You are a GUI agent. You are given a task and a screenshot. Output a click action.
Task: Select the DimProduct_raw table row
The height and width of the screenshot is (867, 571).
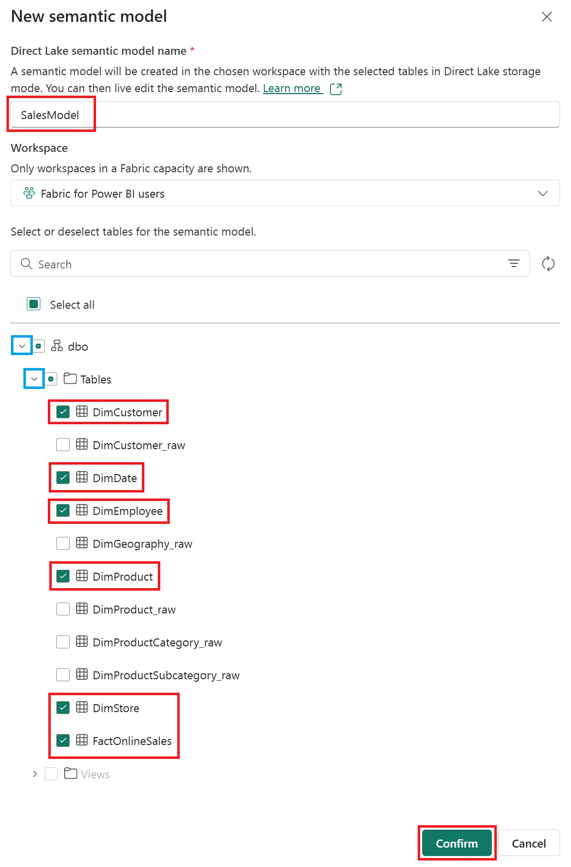coord(134,610)
